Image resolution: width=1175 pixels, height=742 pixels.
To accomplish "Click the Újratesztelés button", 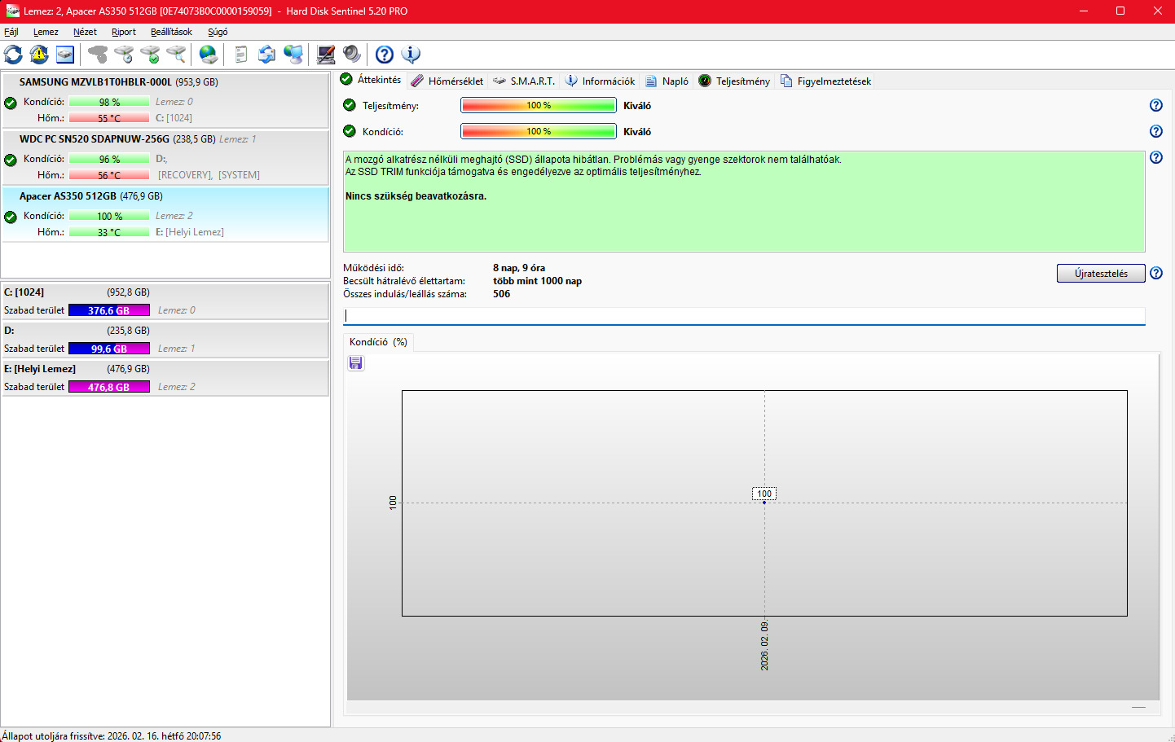I will [x=1101, y=273].
